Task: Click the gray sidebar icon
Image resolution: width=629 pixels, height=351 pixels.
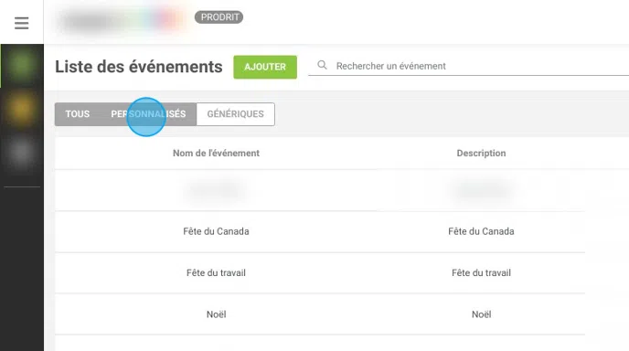Action: 22,153
